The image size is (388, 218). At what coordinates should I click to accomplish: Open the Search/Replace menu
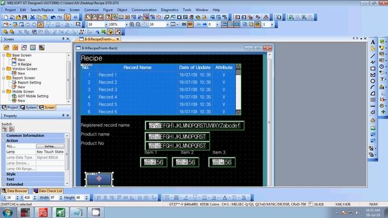42,10
